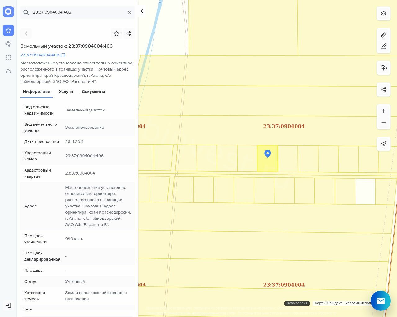Open the mail feedback chat button
This screenshot has height=317, width=397.
pos(381,301)
